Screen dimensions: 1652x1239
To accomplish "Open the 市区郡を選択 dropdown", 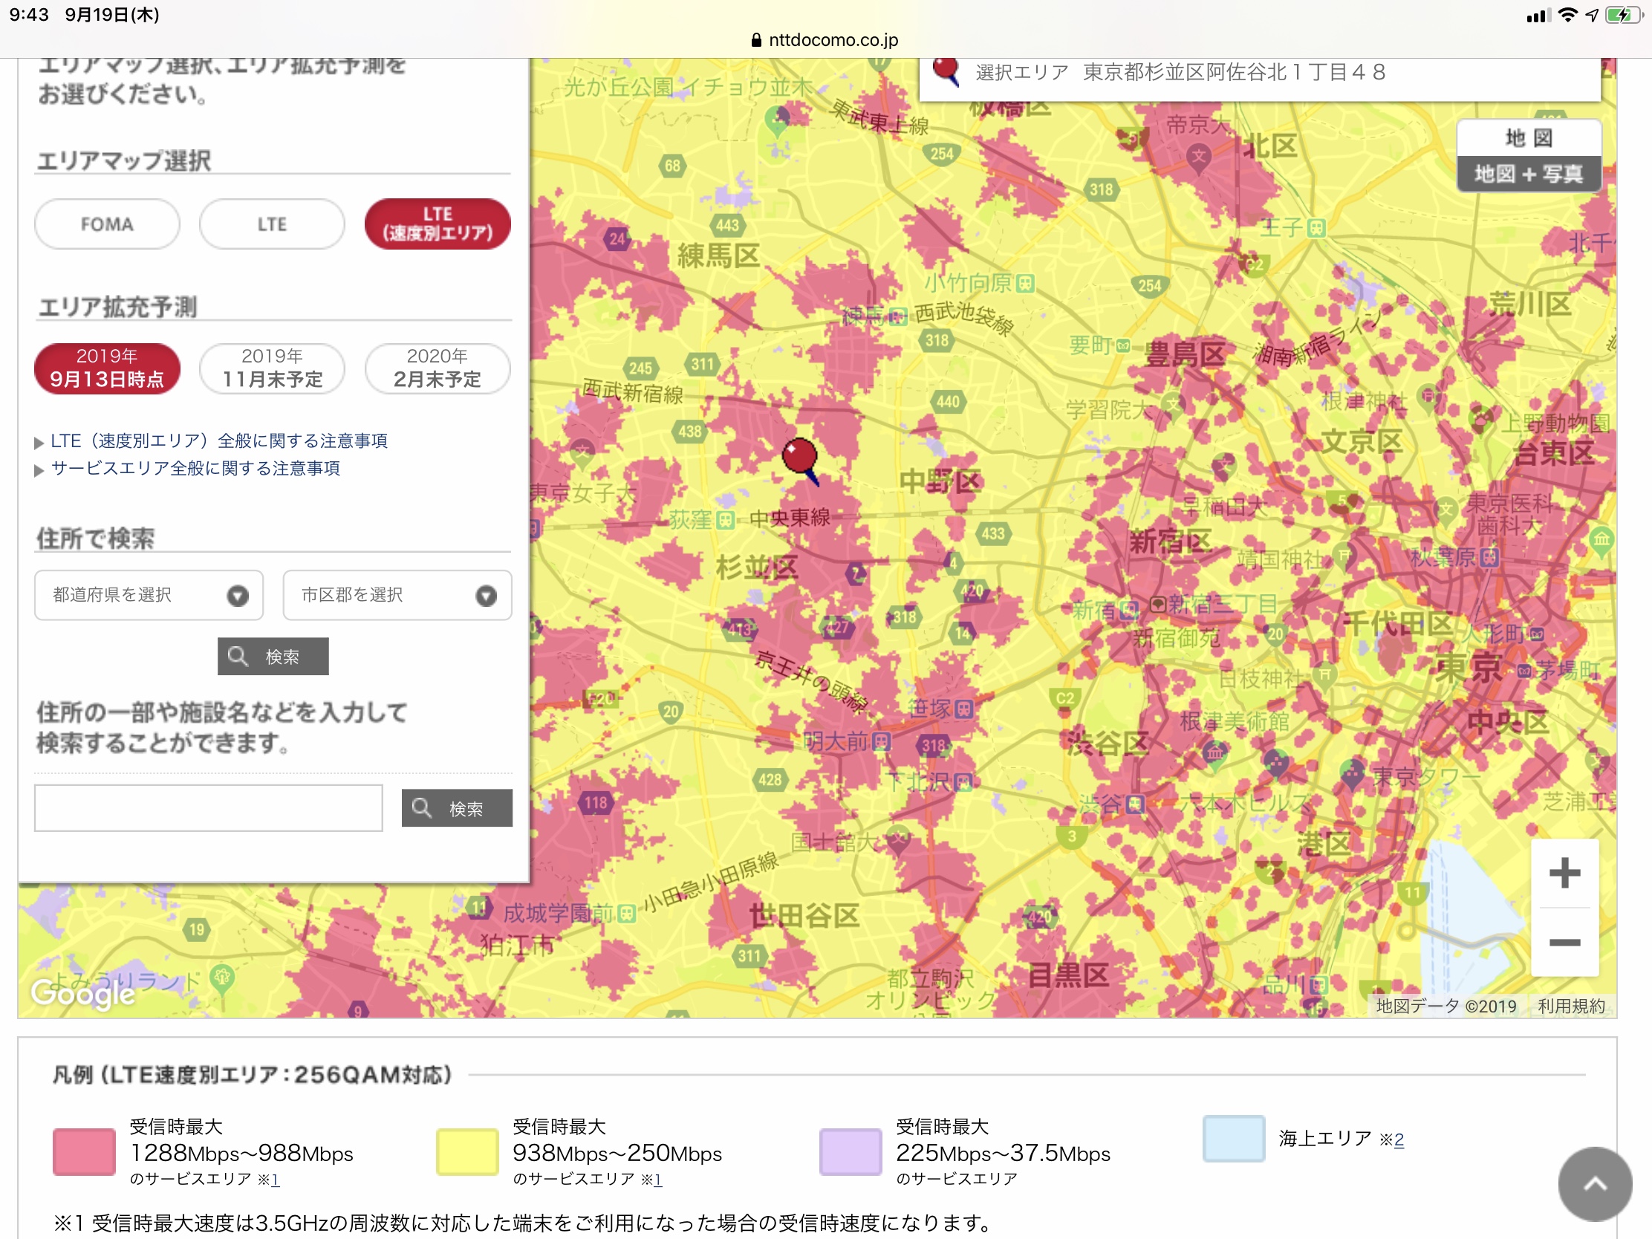I will click(x=397, y=595).
